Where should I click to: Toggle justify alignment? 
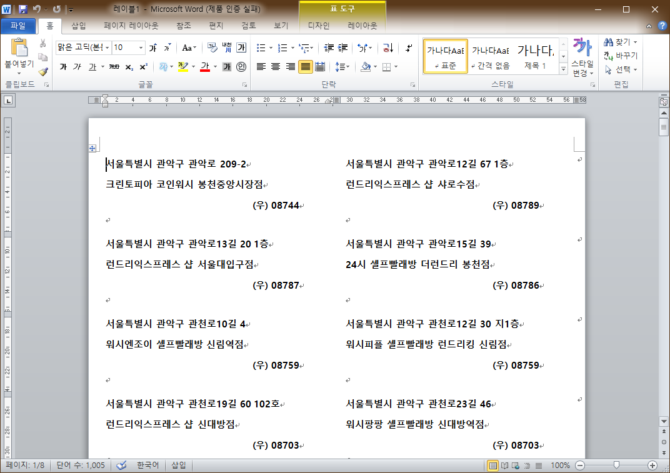pyautogui.click(x=305, y=67)
